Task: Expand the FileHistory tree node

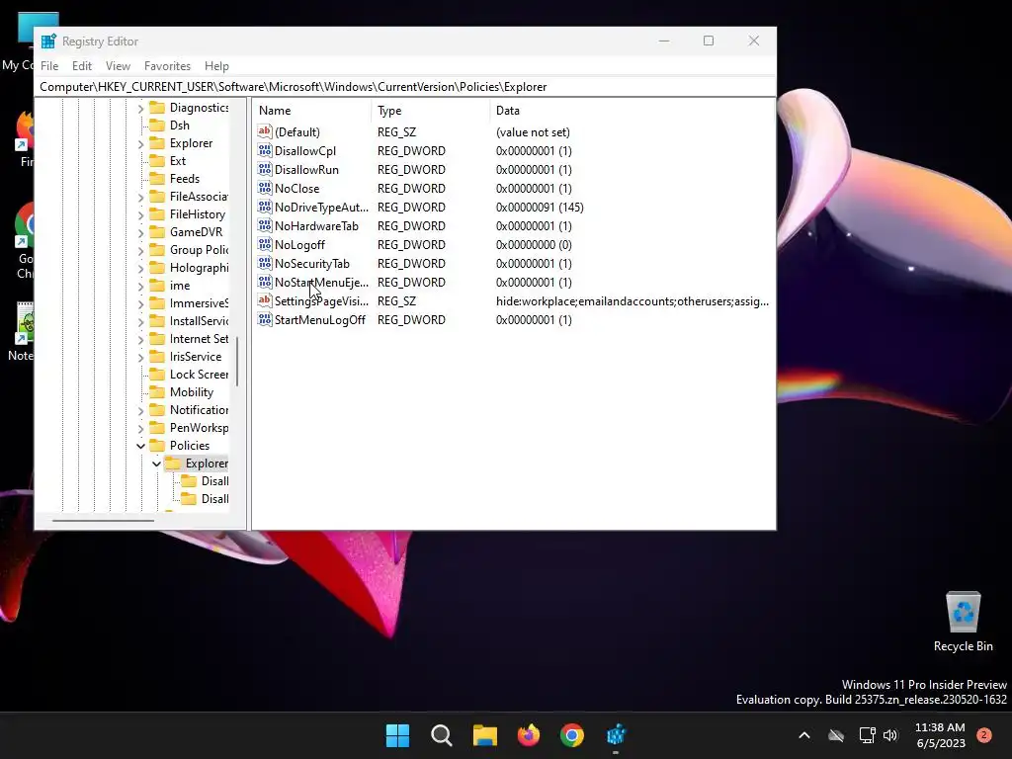Action: [140, 214]
